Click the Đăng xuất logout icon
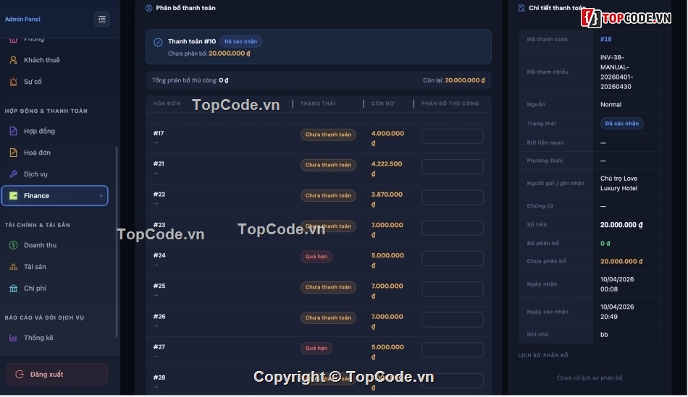This screenshot has height=397, width=688. 20,375
